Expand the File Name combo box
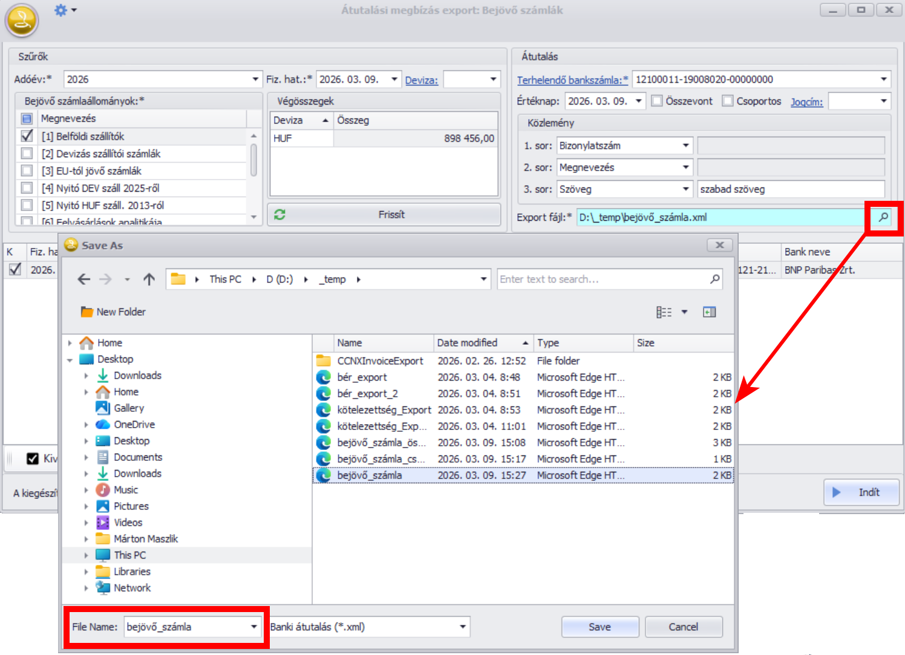The height and width of the screenshot is (655, 905). [x=254, y=627]
